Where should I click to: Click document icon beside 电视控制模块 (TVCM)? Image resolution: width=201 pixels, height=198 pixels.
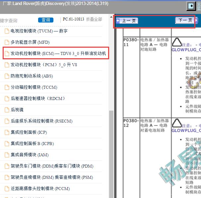pyautogui.click(x=7, y=31)
